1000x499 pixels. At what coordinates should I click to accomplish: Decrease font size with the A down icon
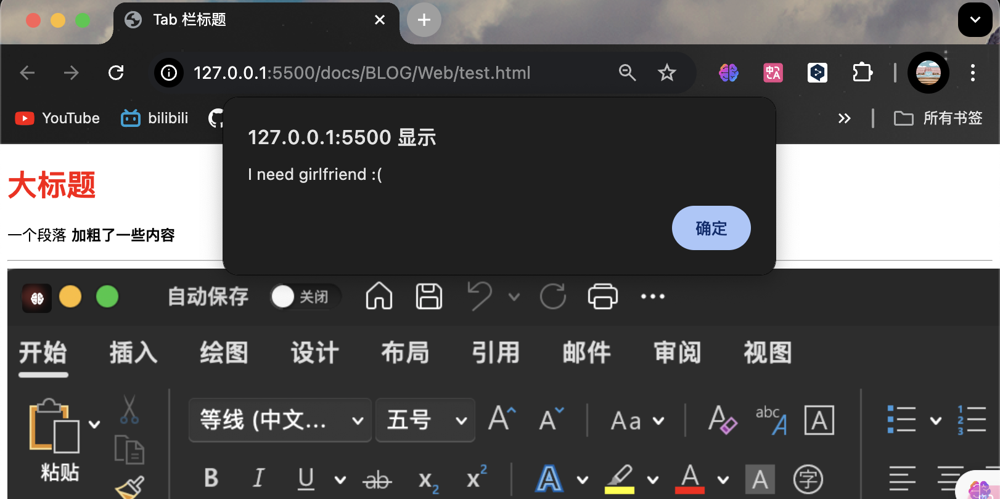[x=551, y=419]
